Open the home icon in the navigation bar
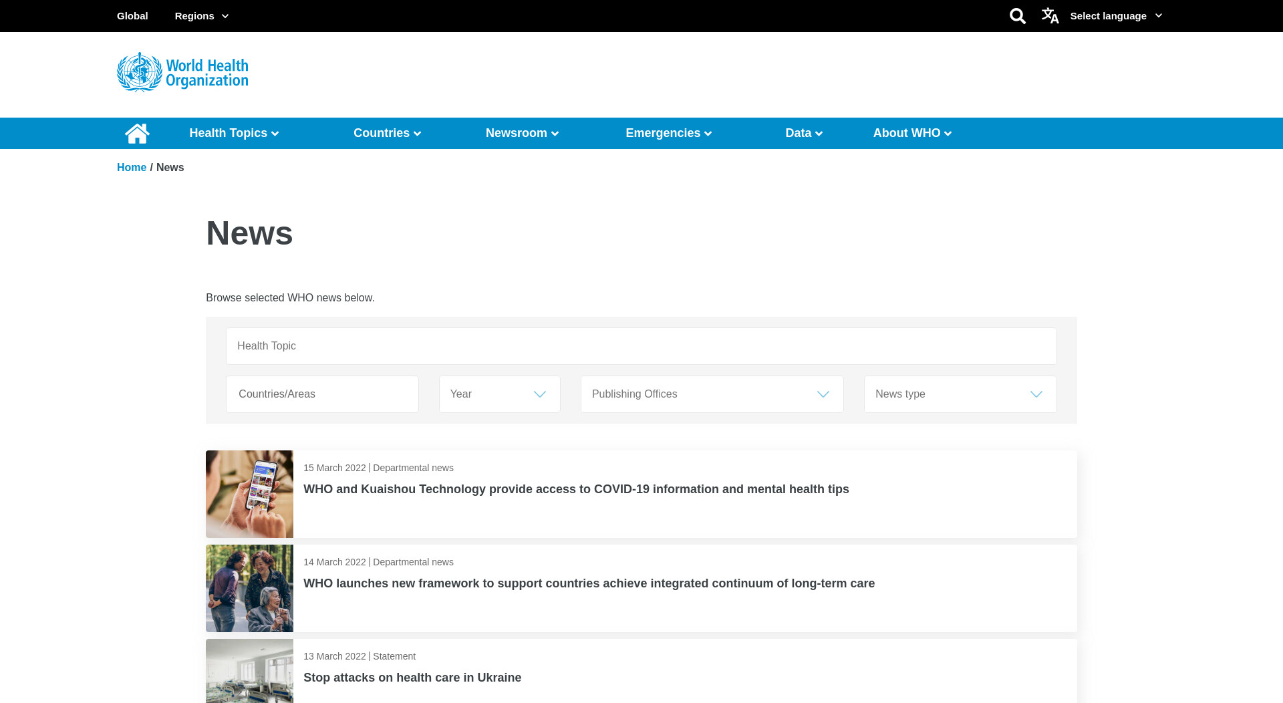The width and height of the screenshot is (1283, 703). click(137, 134)
